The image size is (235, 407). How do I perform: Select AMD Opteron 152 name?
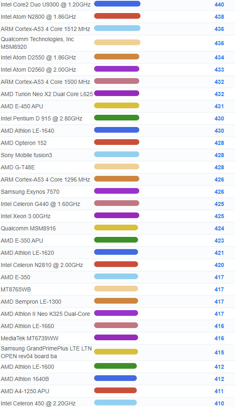pos(24,143)
